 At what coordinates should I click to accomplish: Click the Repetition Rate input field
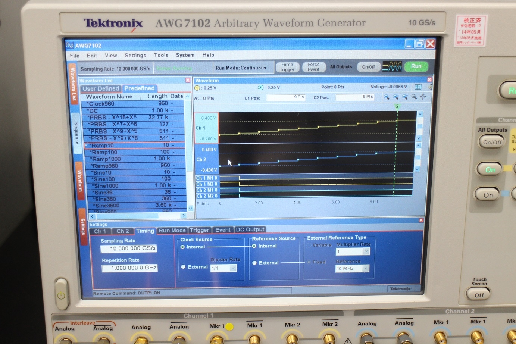129,268
